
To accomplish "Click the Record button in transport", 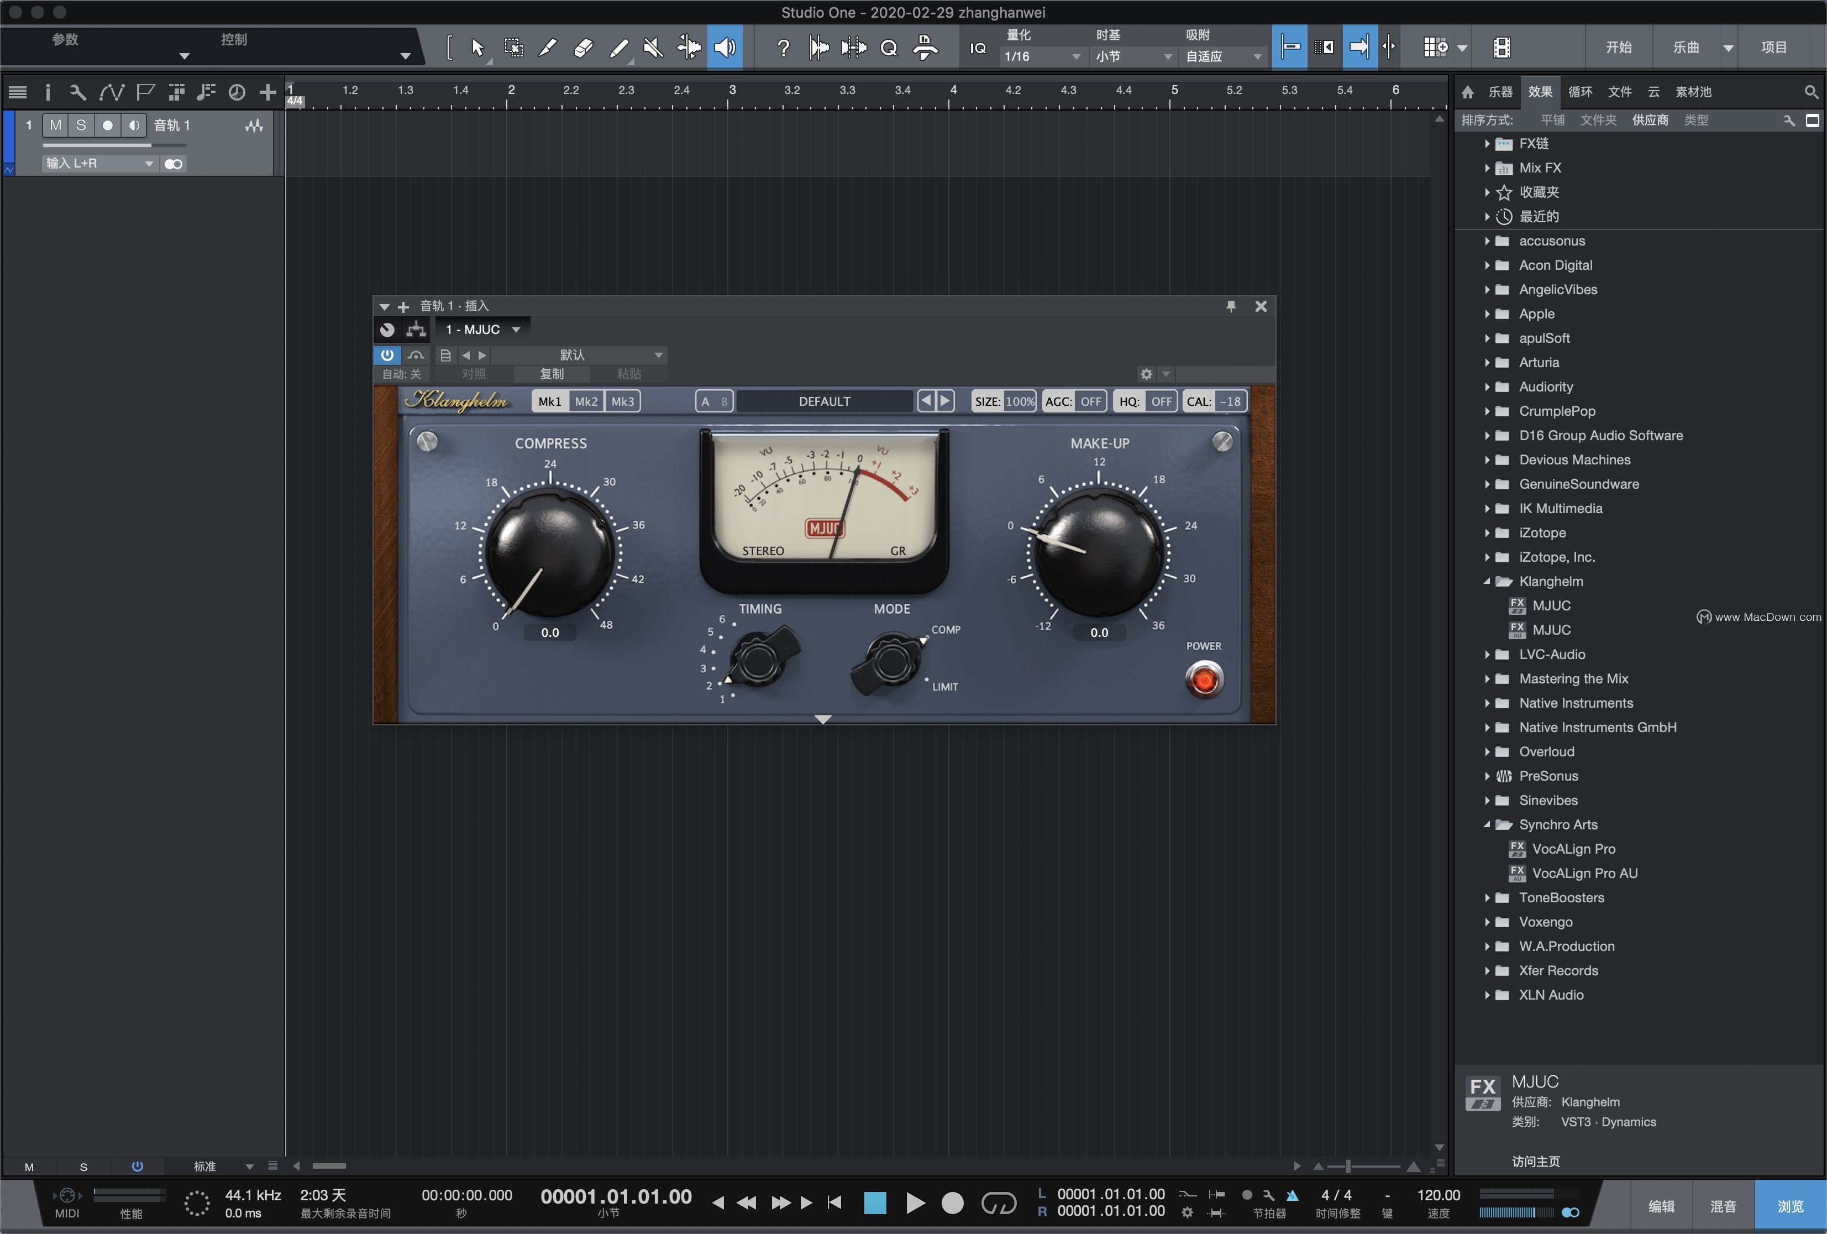I will point(952,1204).
